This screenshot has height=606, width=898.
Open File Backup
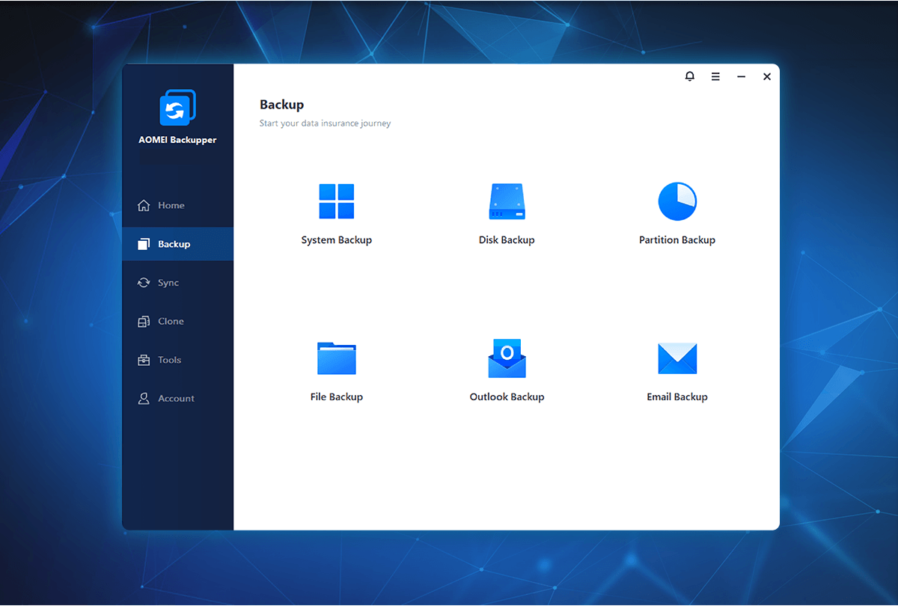pyautogui.click(x=337, y=370)
